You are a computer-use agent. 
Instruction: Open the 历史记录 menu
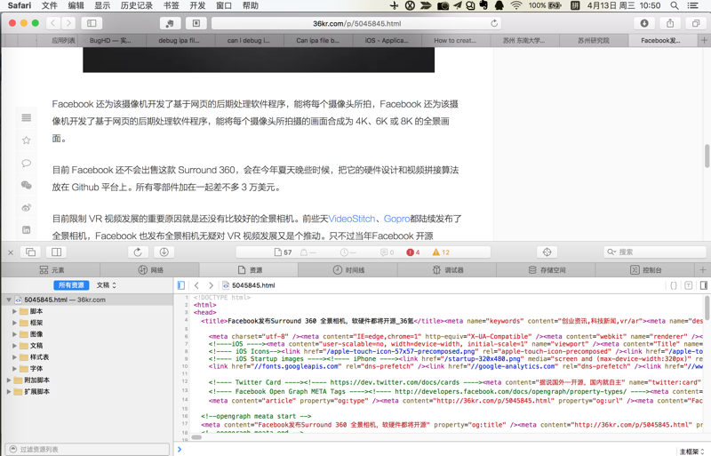point(137,5)
